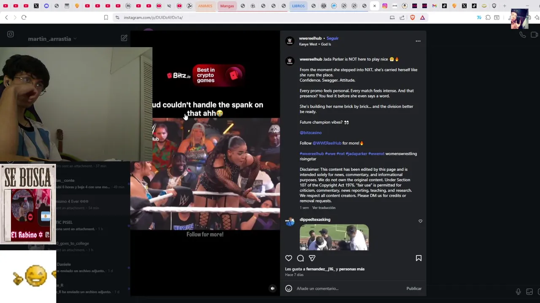
Task: Reload the page
Action: point(24,17)
